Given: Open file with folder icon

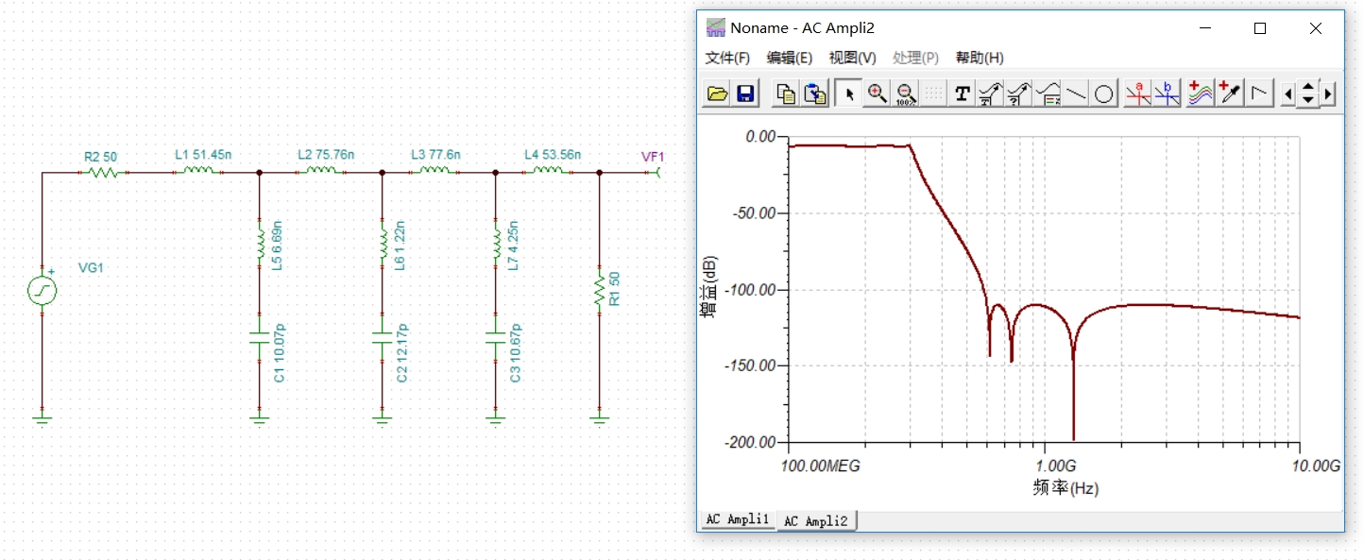Looking at the screenshot, I should point(717,93).
